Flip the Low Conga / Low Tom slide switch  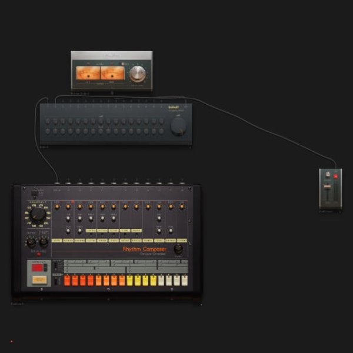[91, 235]
